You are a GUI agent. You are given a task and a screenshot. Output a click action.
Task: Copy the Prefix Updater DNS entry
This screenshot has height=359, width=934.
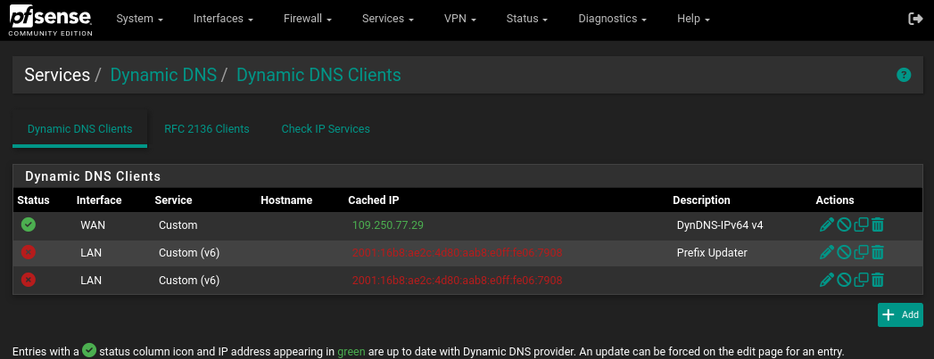click(861, 253)
